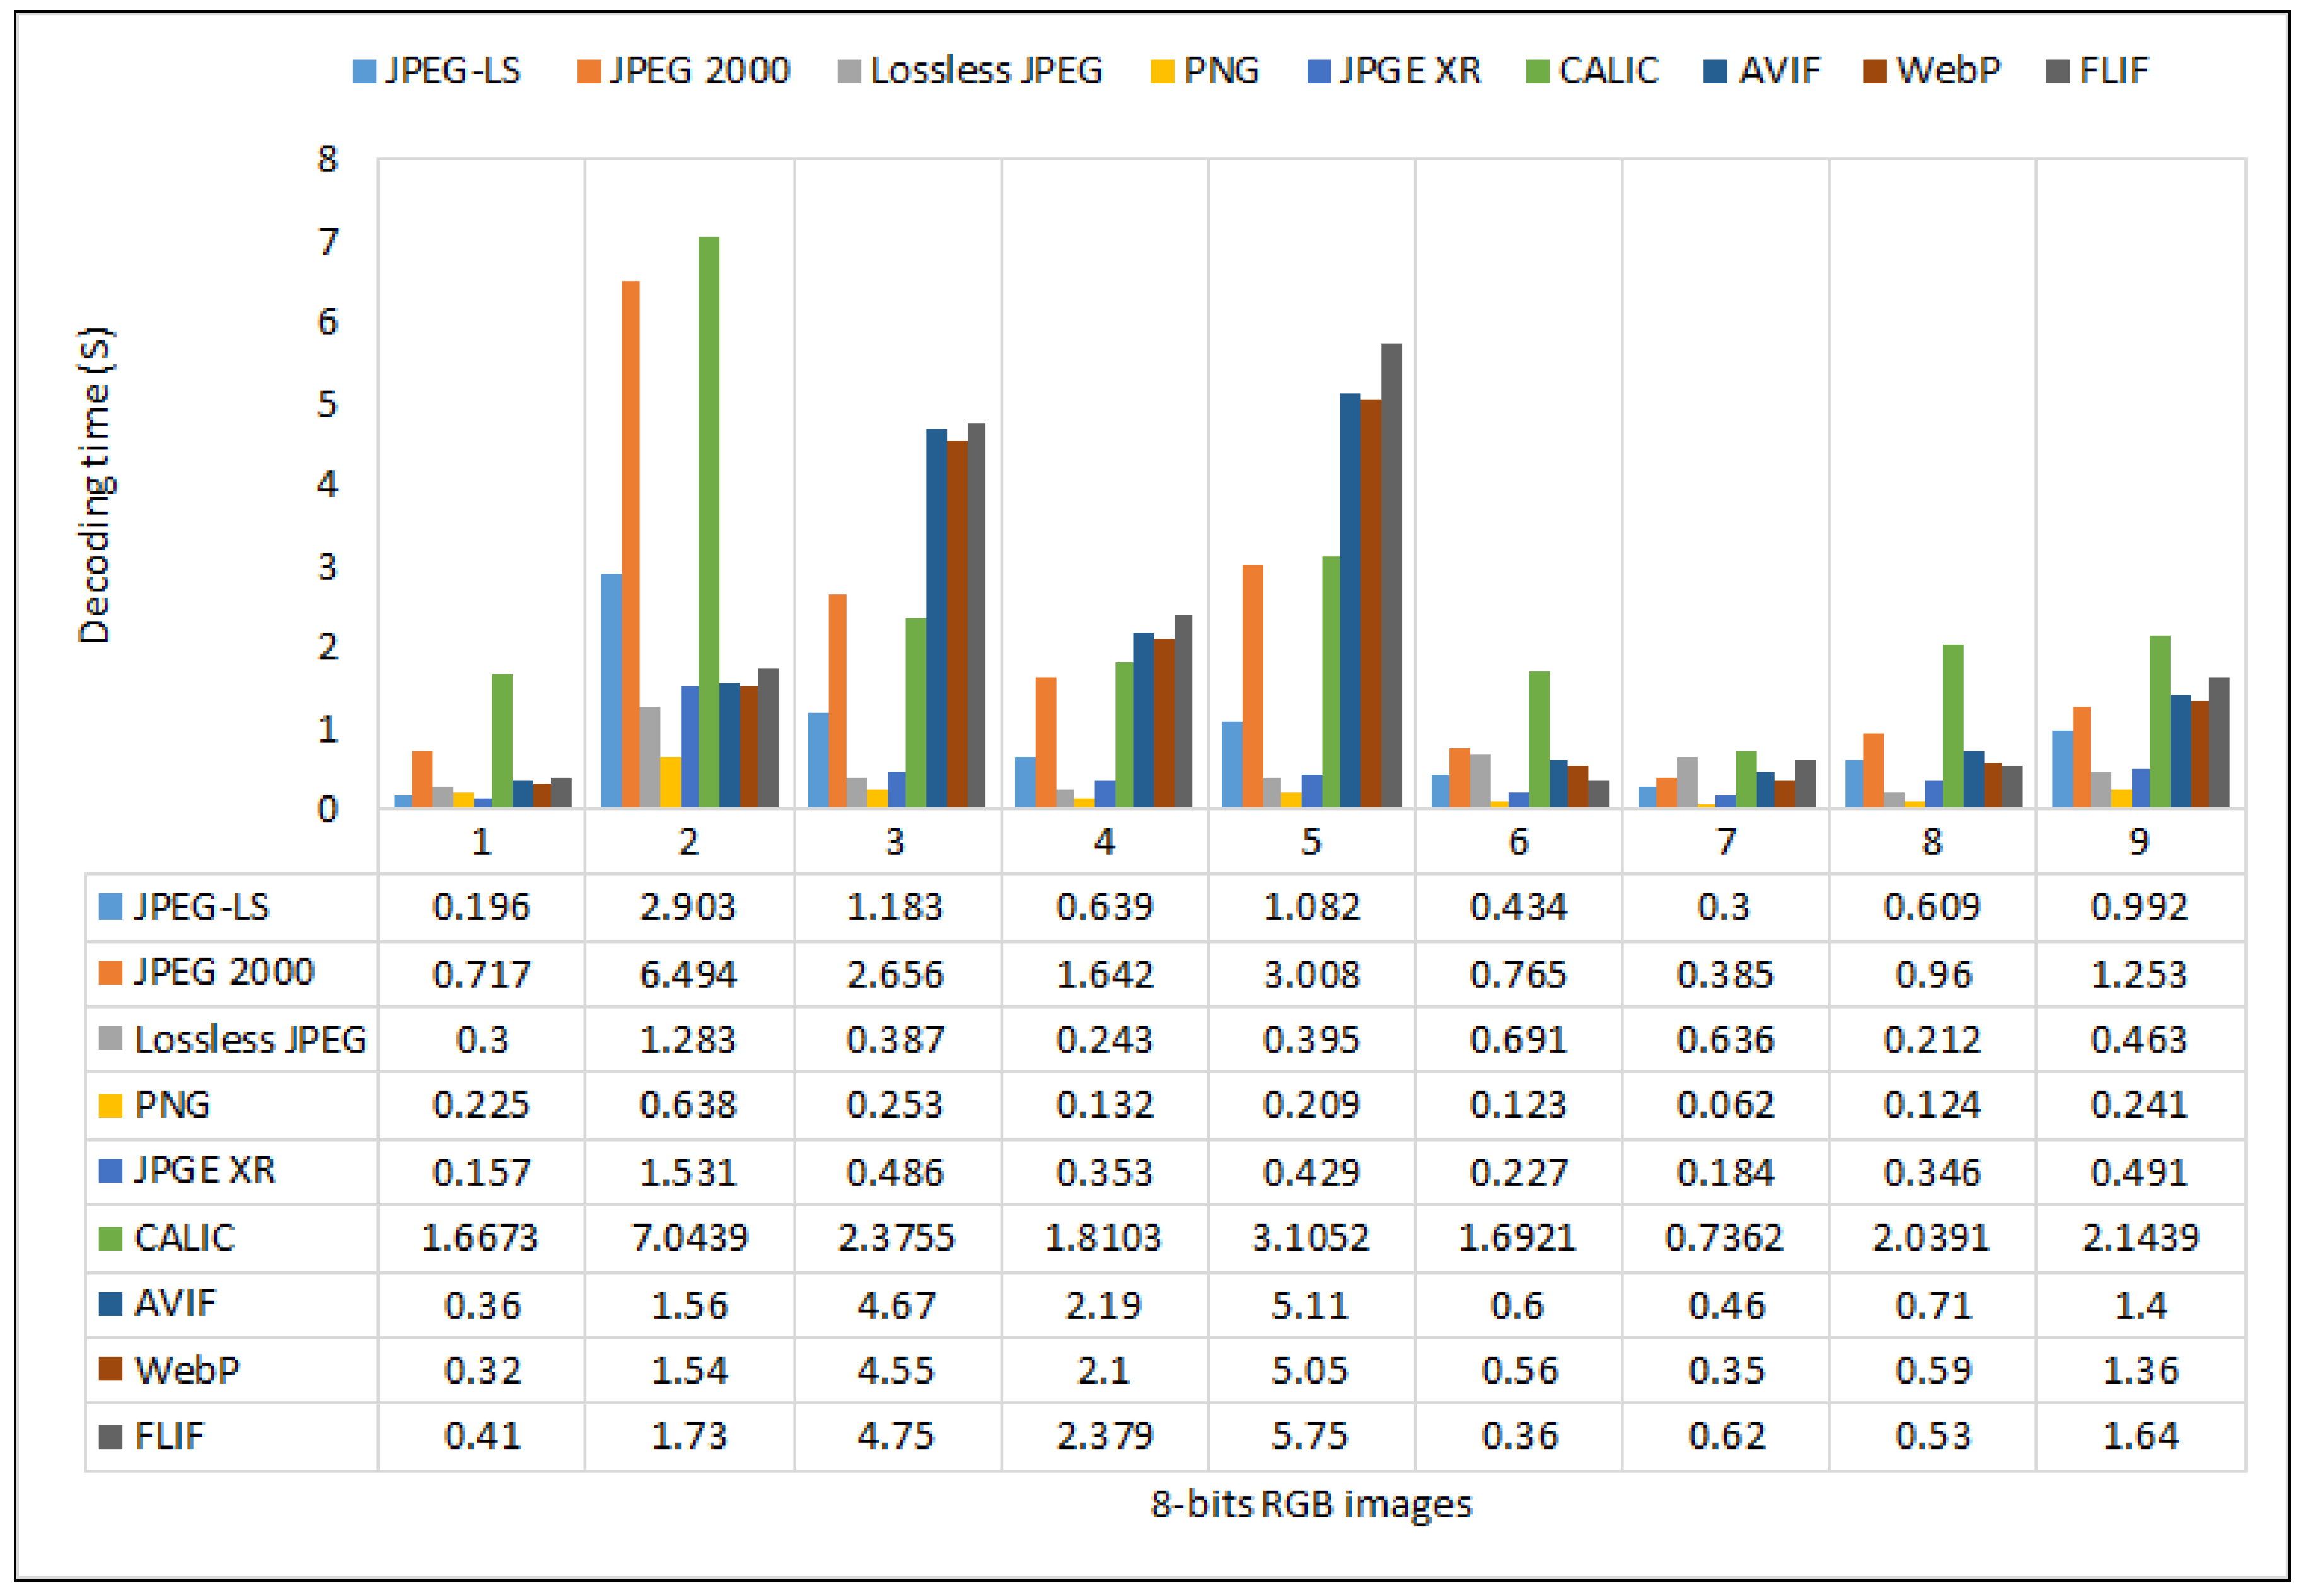Image resolution: width=2303 pixels, height=1596 pixels.
Task: Click the FLIF gray legend marker at top
Action: point(2058,71)
